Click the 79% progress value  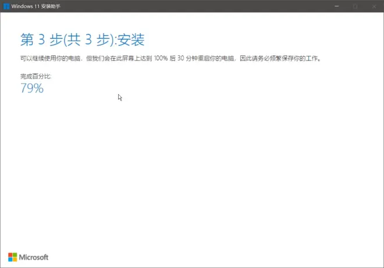coord(32,88)
